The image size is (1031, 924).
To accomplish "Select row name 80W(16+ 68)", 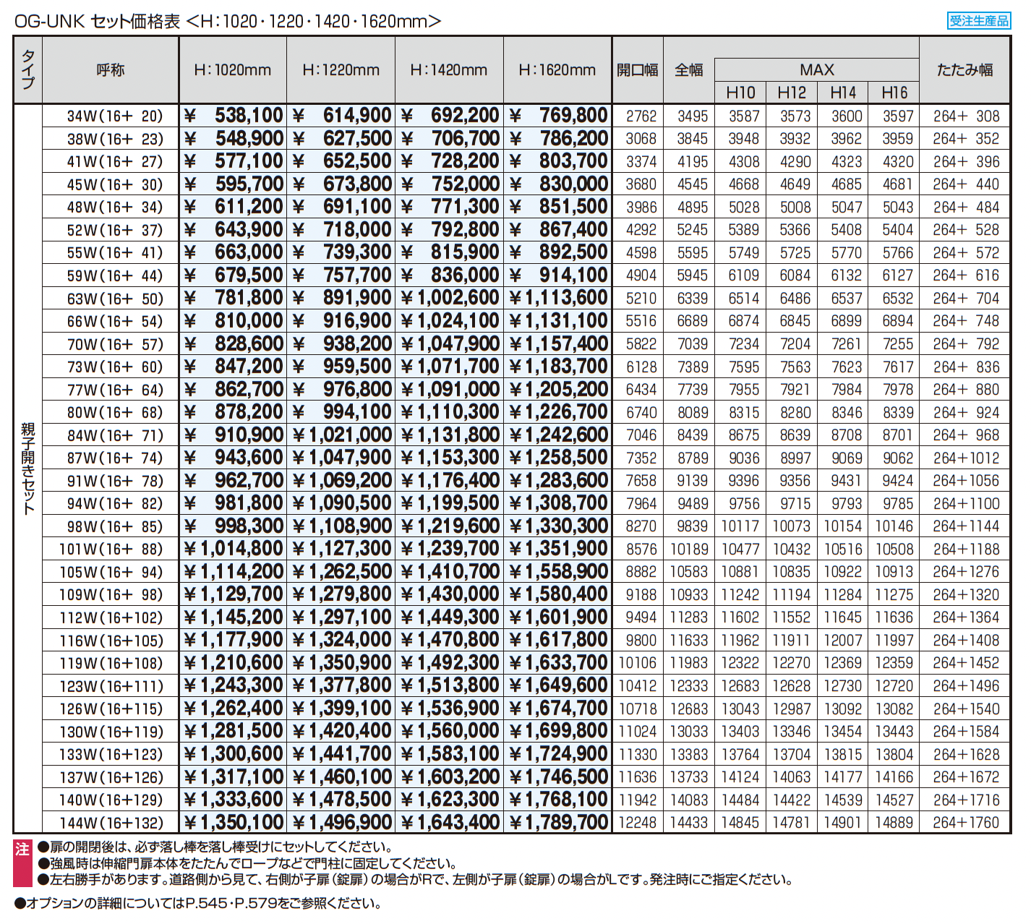I will click(115, 412).
